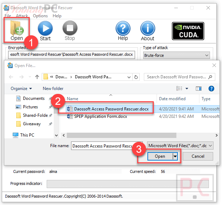Start the password attack
222x205 pixels.
click(45, 31)
